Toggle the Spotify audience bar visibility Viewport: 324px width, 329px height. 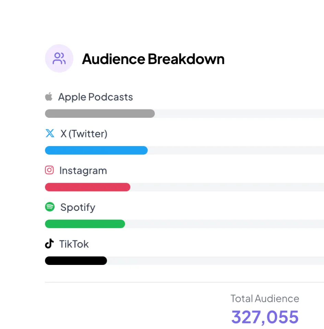click(x=85, y=224)
